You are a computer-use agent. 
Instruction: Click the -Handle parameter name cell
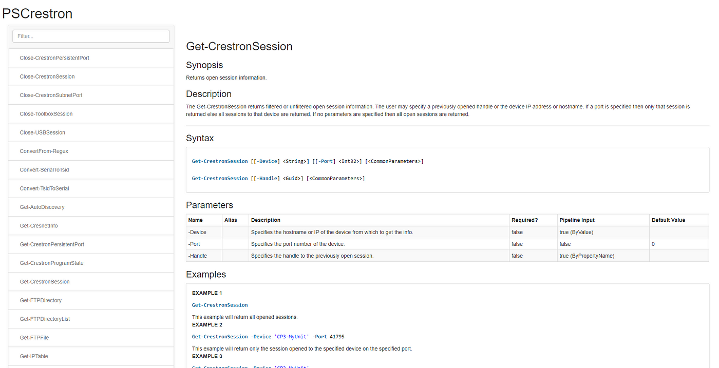[204, 256]
